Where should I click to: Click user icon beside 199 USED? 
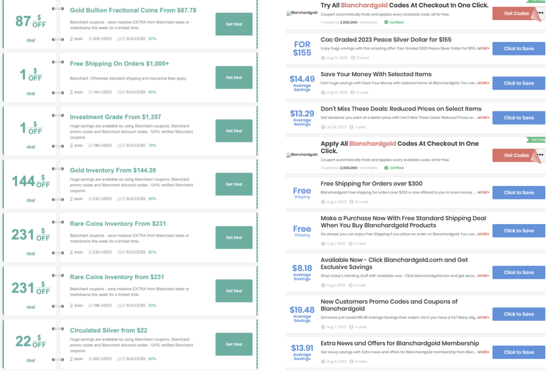tap(90, 145)
